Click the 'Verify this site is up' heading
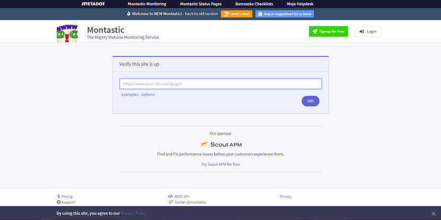The image size is (441, 220). point(139,64)
